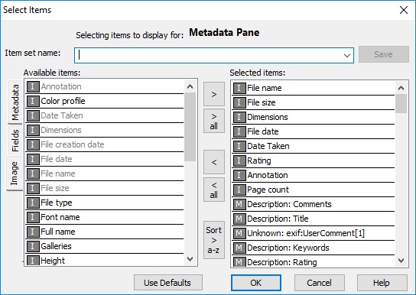Click the Available items scrollbar thumb
416x295 pixels.
[190, 127]
